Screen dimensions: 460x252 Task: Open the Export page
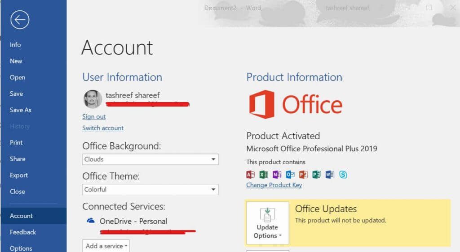[x=18, y=175]
